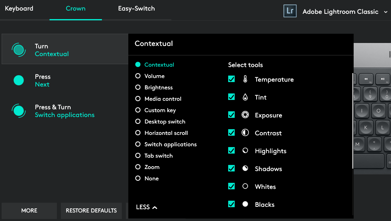Click the Tint droplet icon
This screenshot has width=391, height=221.
pos(245,97)
